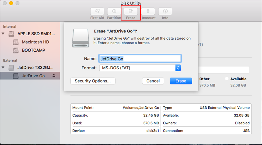Click the BOOTCAMP volume icon
Image resolution: width=262 pixels, height=145 pixels.
point(16,50)
